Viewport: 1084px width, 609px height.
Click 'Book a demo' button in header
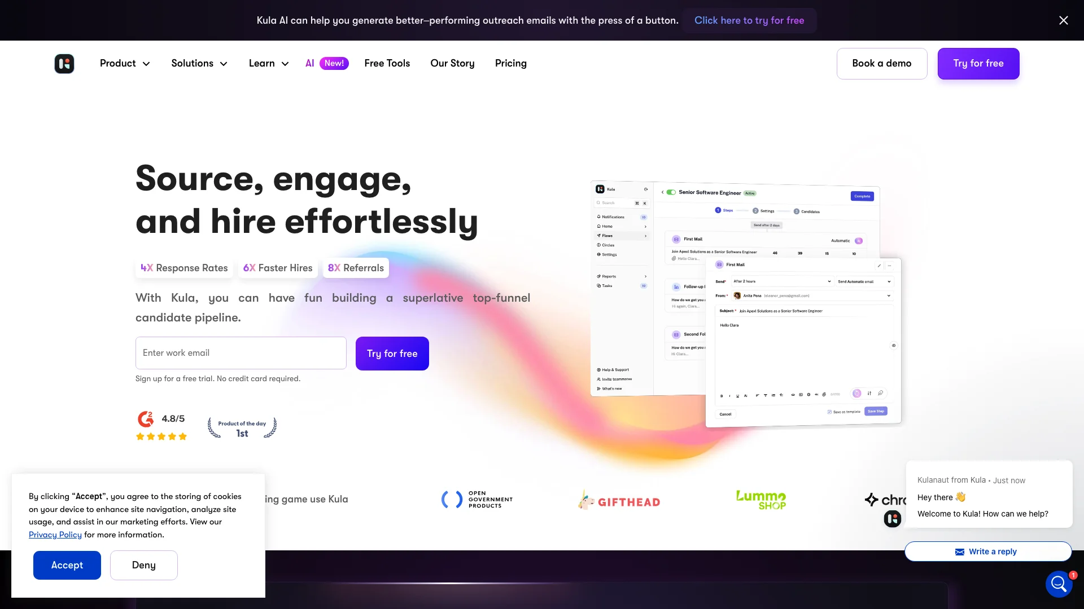coord(881,63)
